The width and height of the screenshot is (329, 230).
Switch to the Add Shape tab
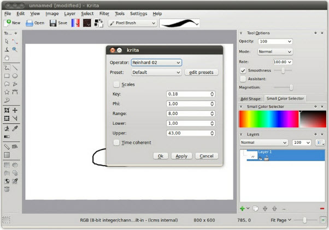tap(250, 99)
